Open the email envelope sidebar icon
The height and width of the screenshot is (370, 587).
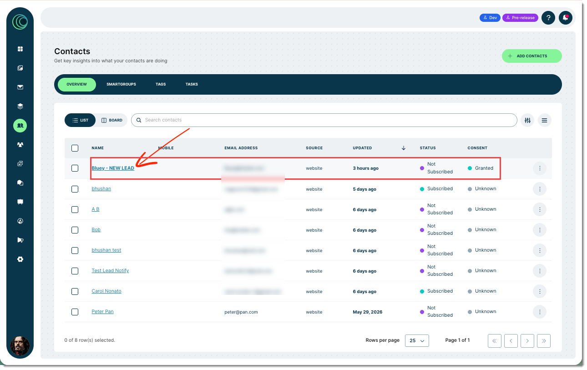click(x=20, y=87)
